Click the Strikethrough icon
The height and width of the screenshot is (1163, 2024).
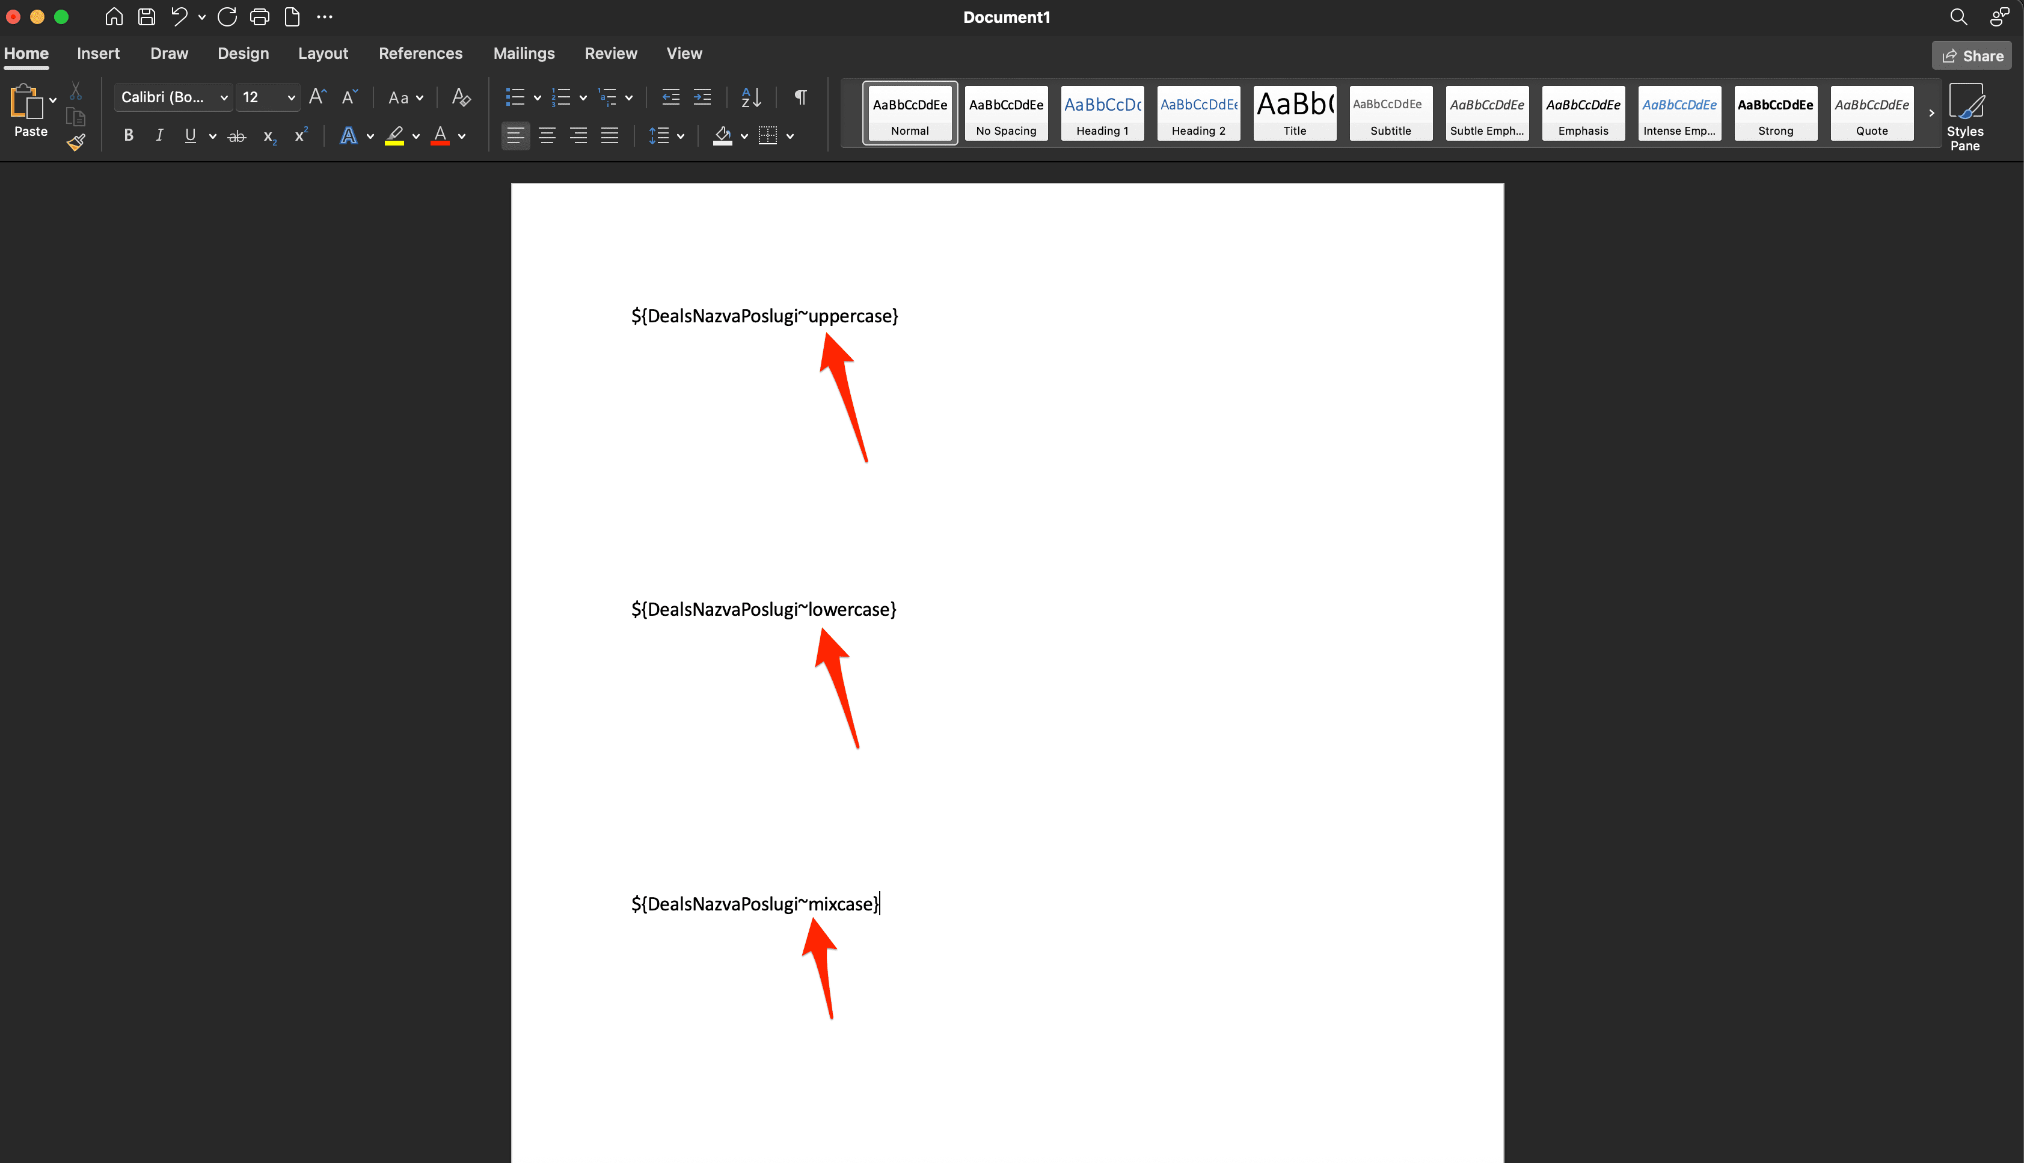(236, 136)
